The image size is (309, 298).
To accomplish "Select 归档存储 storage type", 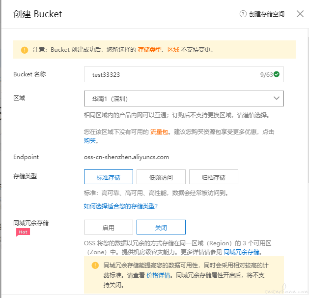I will coord(214,177).
